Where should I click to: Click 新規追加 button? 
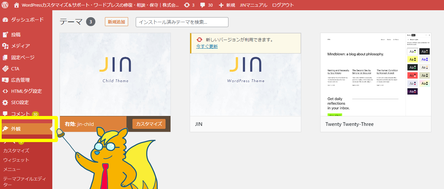[x=117, y=22]
